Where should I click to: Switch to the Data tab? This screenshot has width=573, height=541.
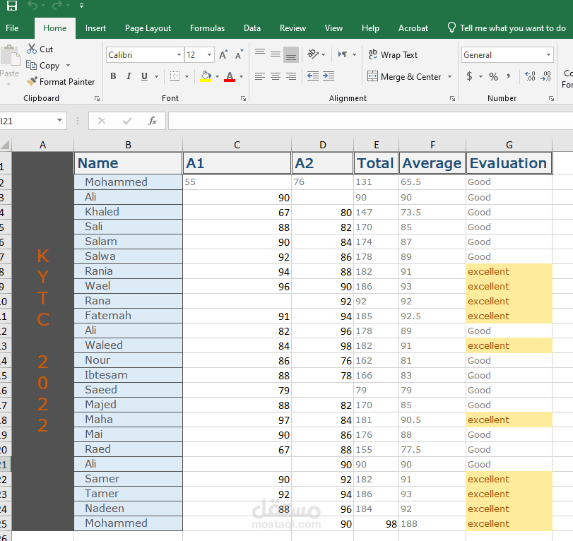[x=252, y=28]
